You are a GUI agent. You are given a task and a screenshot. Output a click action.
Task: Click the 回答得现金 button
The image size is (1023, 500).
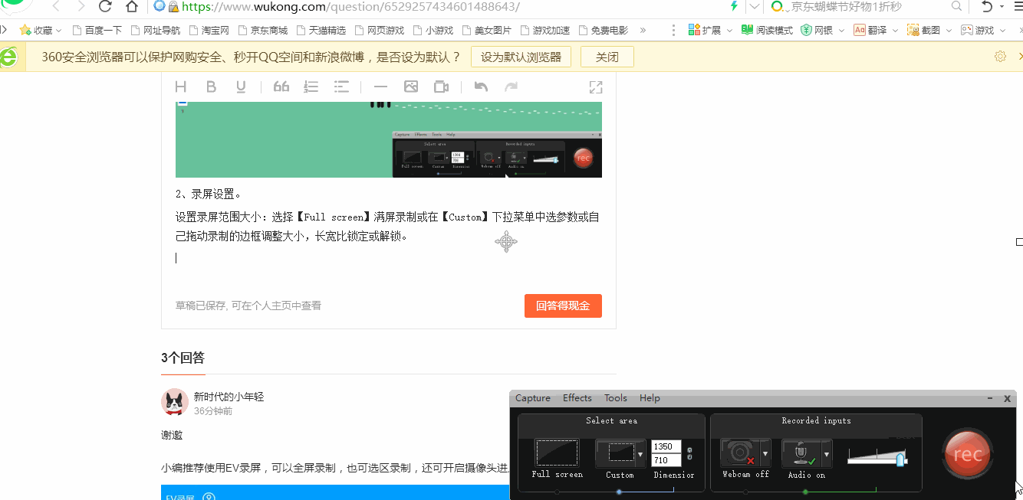pos(563,306)
